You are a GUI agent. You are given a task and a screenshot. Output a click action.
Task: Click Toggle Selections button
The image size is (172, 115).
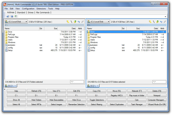point(96,100)
